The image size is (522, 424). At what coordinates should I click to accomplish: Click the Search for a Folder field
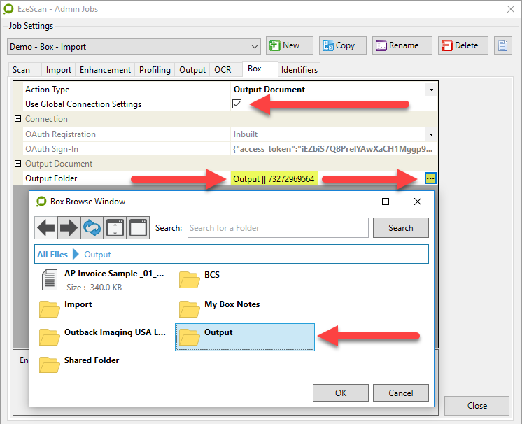coord(278,227)
